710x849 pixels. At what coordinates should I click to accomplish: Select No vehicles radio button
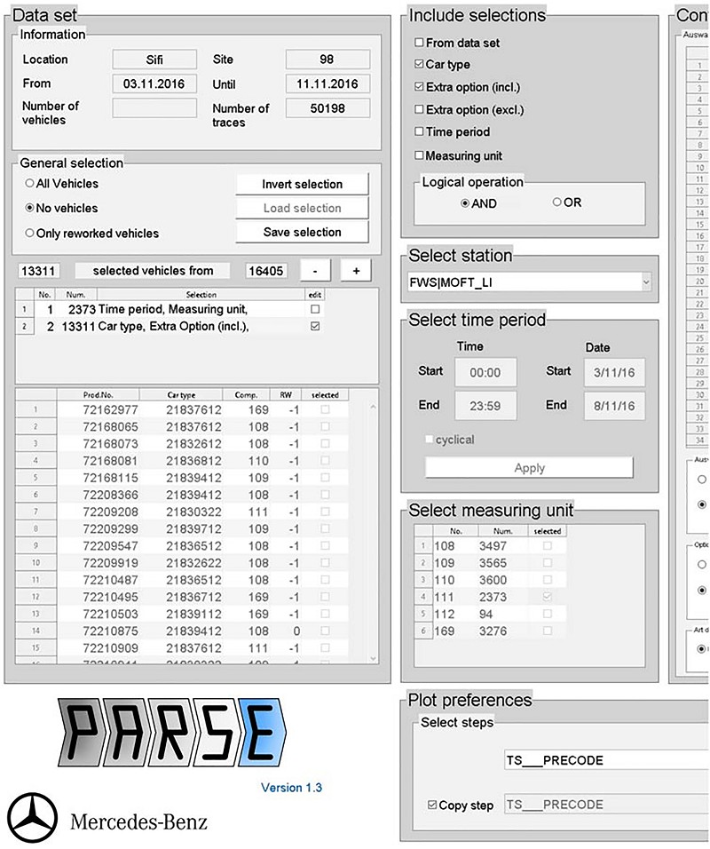[30, 208]
